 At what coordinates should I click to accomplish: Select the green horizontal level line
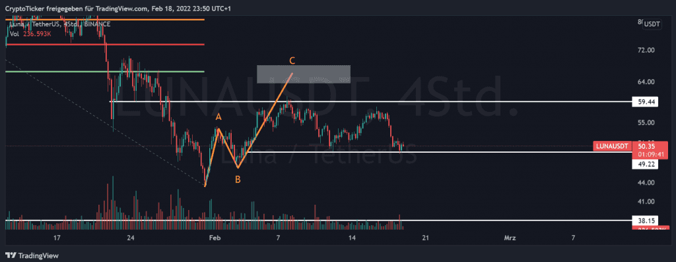[x=105, y=71]
